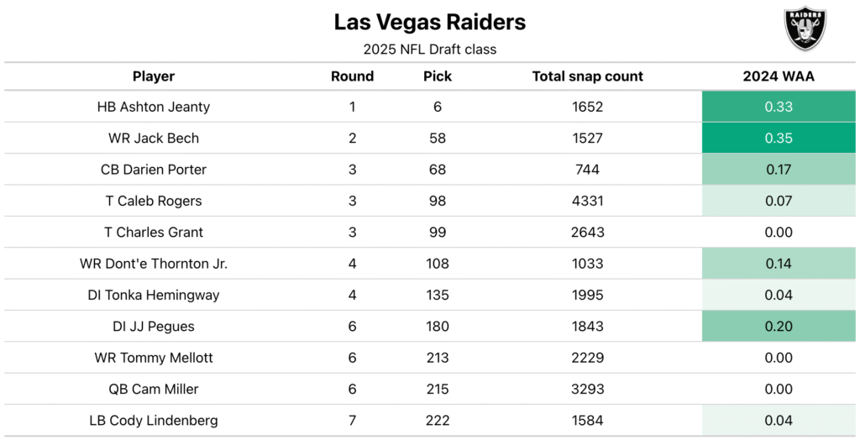
Task: Select the CB Darien Porter name
Action: [154, 170]
